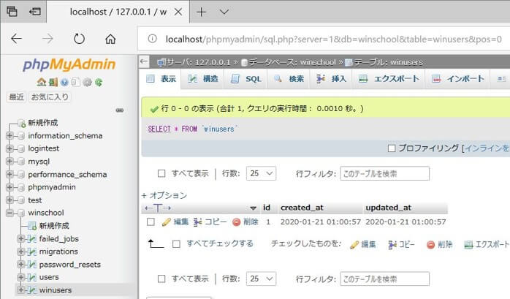Tick the upper show-all checkbox
Image resolution: width=510 pixels, height=299 pixels.
coord(161,173)
